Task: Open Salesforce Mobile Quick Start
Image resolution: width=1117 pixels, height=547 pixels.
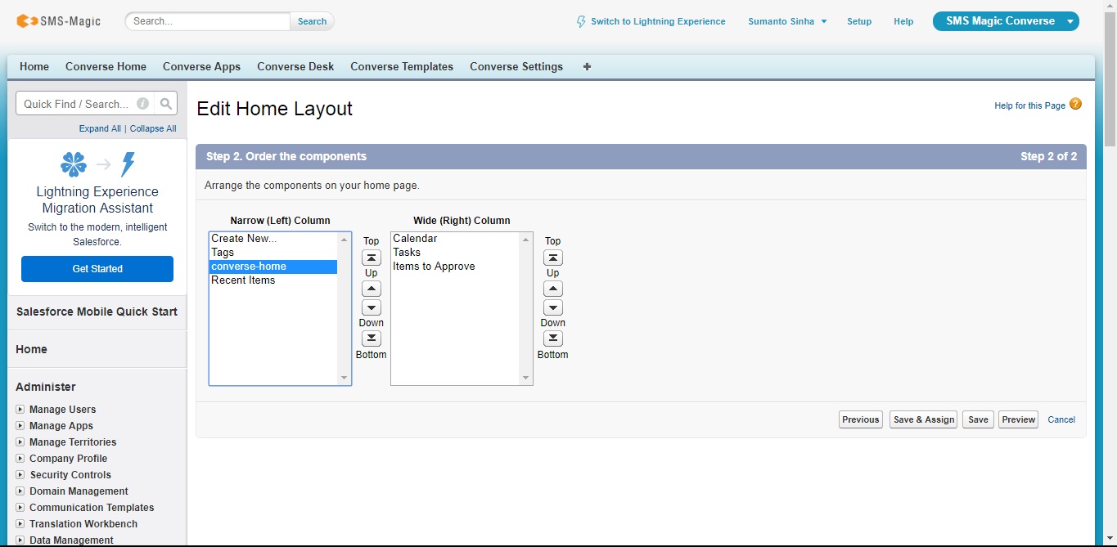Action: coord(97,312)
